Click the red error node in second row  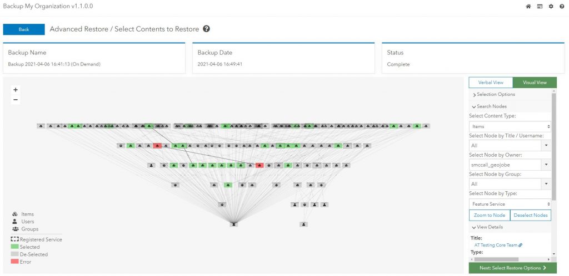[157, 146]
